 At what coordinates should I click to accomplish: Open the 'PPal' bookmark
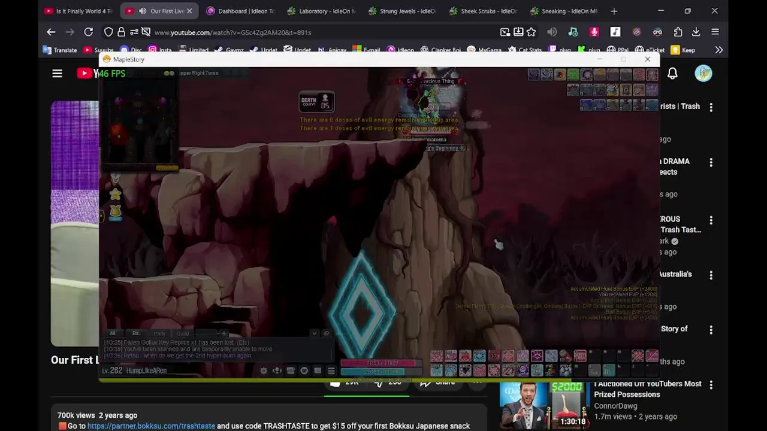pos(619,50)
